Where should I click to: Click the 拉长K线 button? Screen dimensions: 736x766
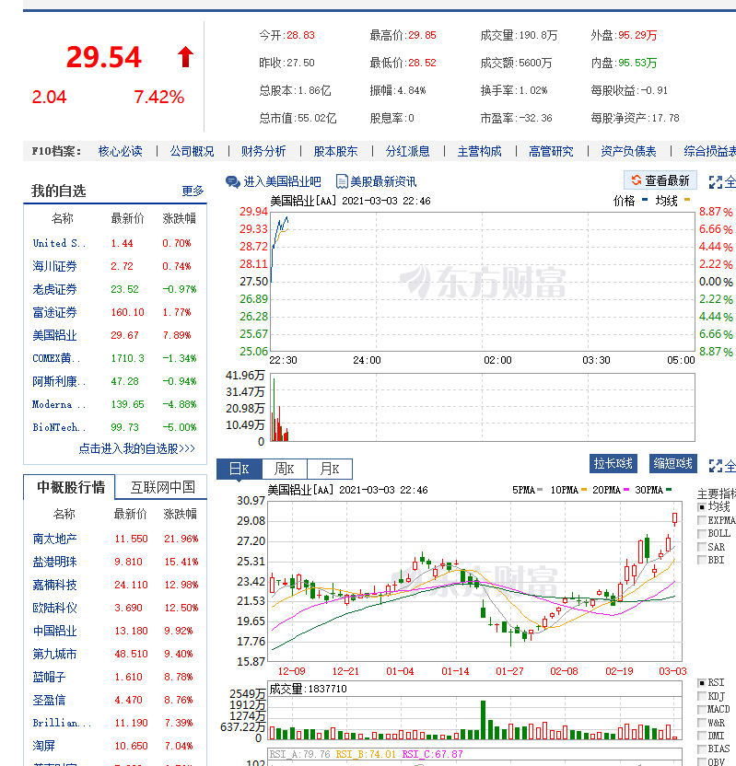pos(613,463)
